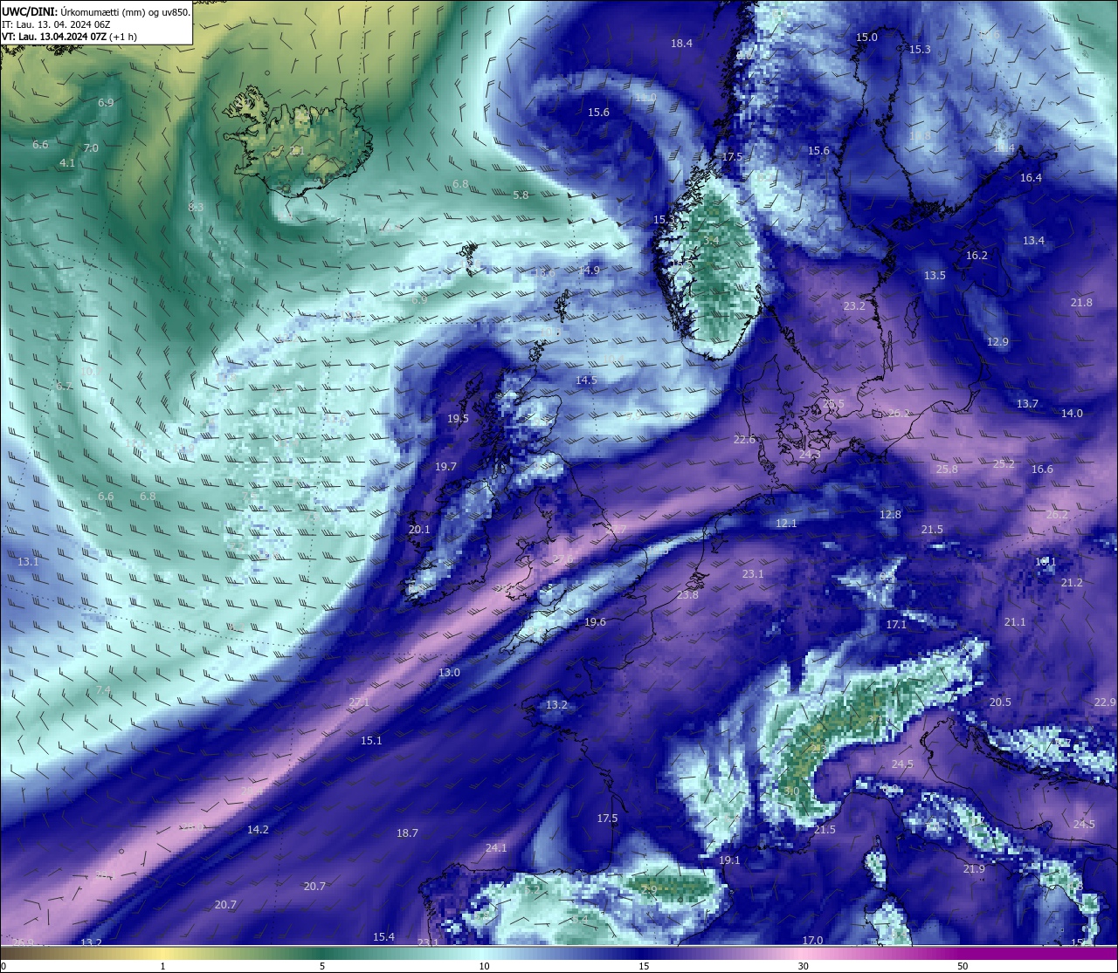Click the 16.6 value label
The image size is (1118, 973).
coord(1042,469)
